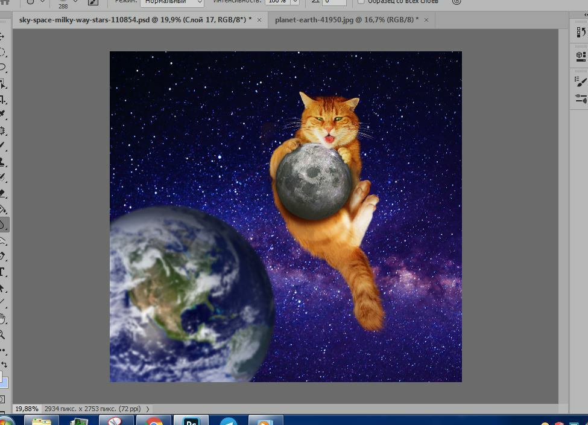Select the History Brush tool
Screen dimensions: 588x425
click(x=2, y=177)
